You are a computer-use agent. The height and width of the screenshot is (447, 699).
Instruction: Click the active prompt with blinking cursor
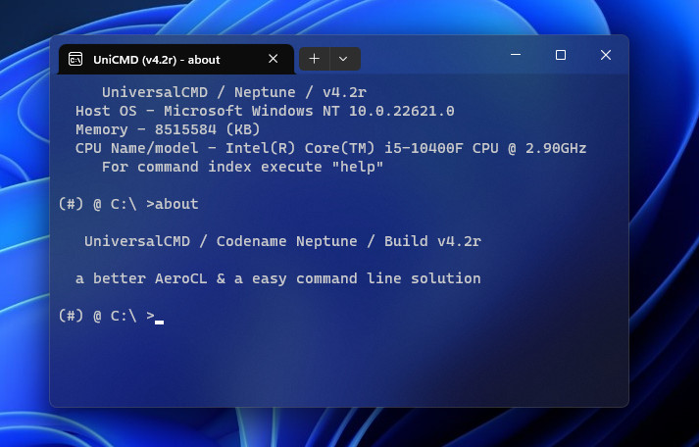[x=111, y=316]
